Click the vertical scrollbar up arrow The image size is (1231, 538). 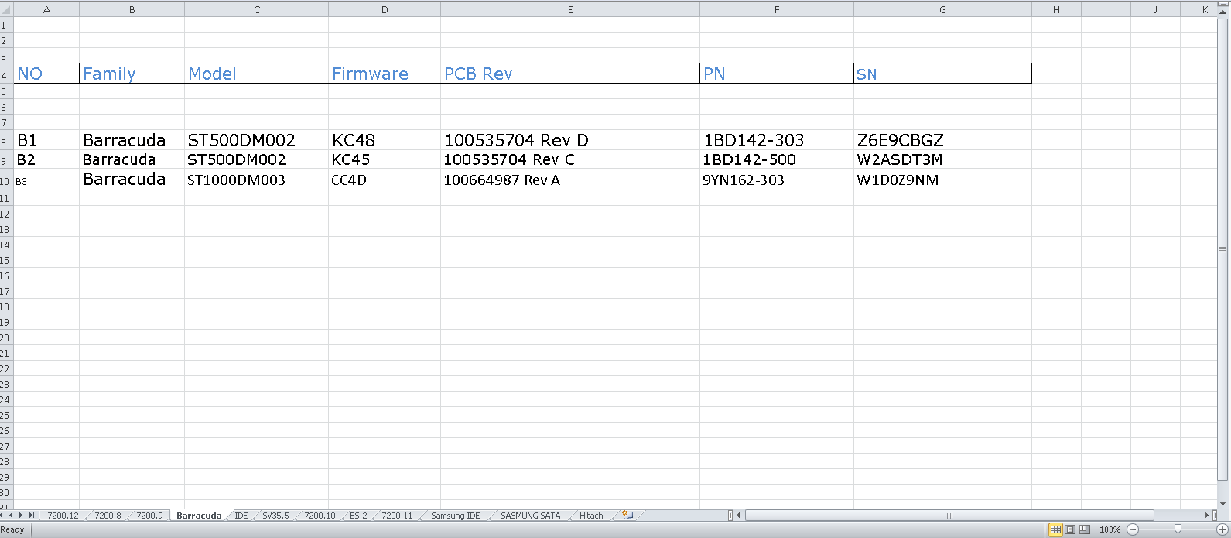point(1223,12)
